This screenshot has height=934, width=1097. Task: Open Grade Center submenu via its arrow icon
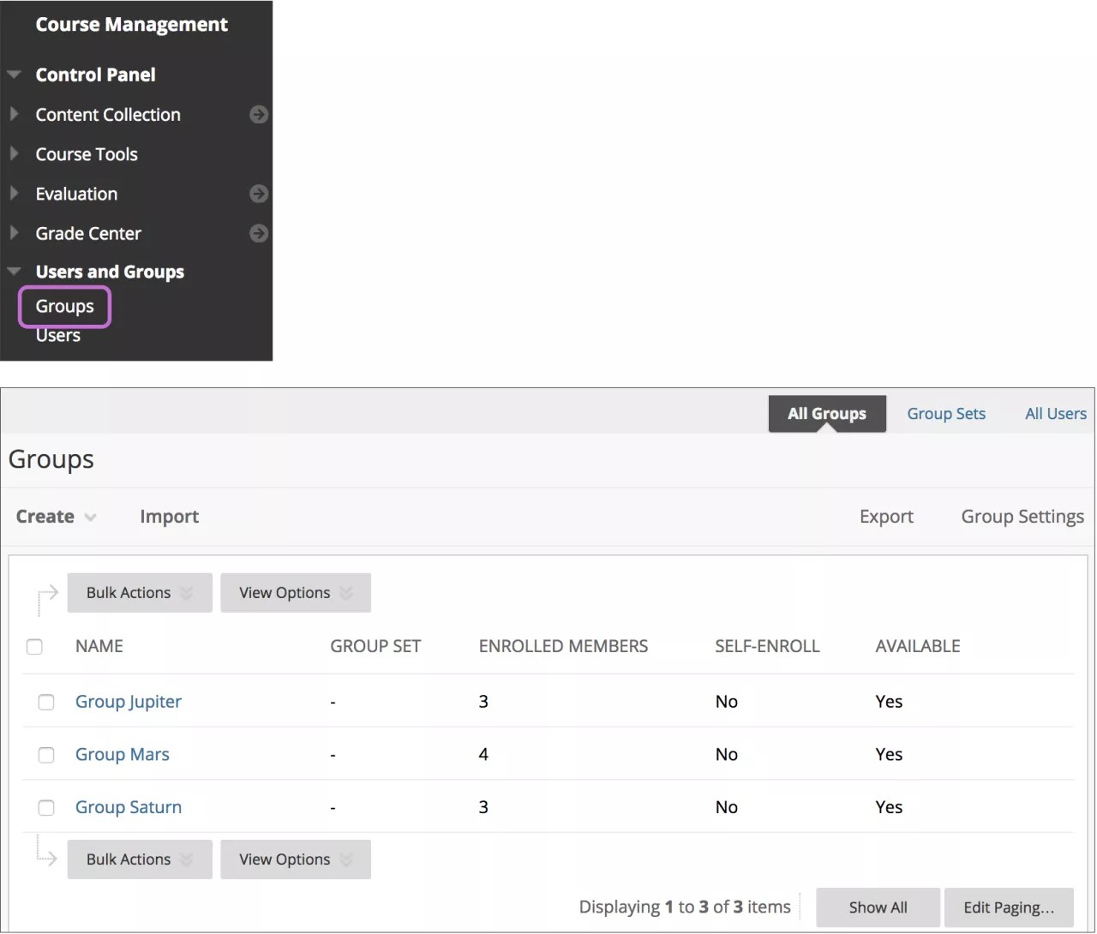(259, 233)
